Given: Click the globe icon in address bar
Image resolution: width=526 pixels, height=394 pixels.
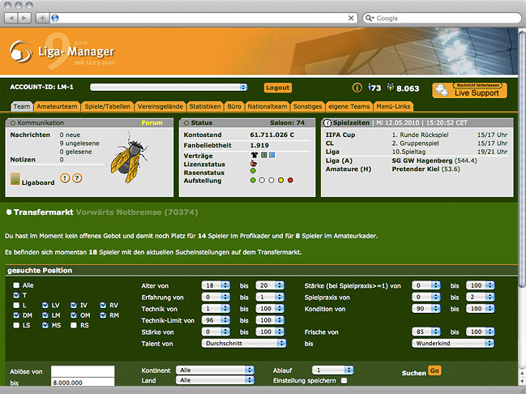Looking at the screenshot, I should pyautogui.click(x=55, y=18).
